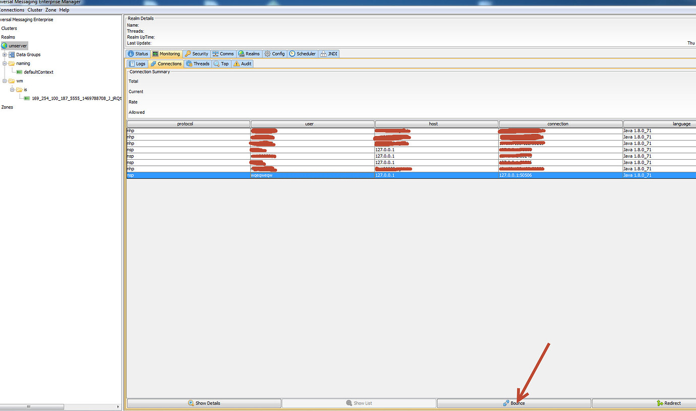Select the Zones tree entry
696x411 pixels.
tap(7, 107)
